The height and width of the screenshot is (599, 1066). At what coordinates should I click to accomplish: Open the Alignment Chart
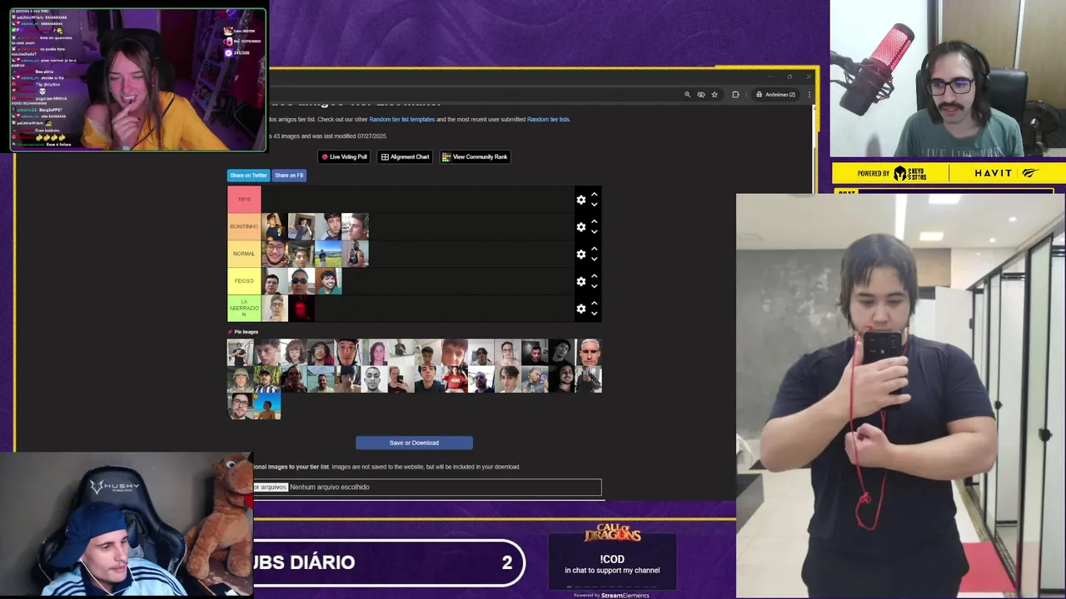tap(405, 156)
